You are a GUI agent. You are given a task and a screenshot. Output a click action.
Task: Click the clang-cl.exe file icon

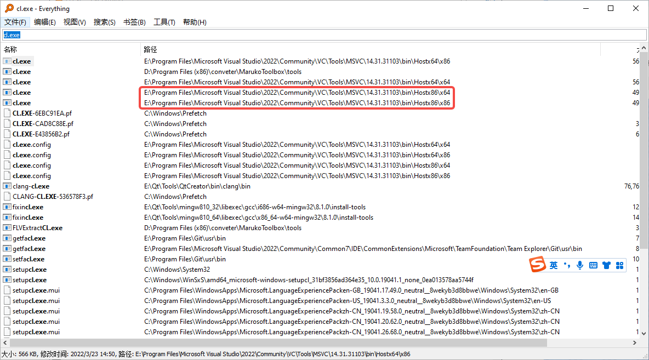click(x=7, y=186)
